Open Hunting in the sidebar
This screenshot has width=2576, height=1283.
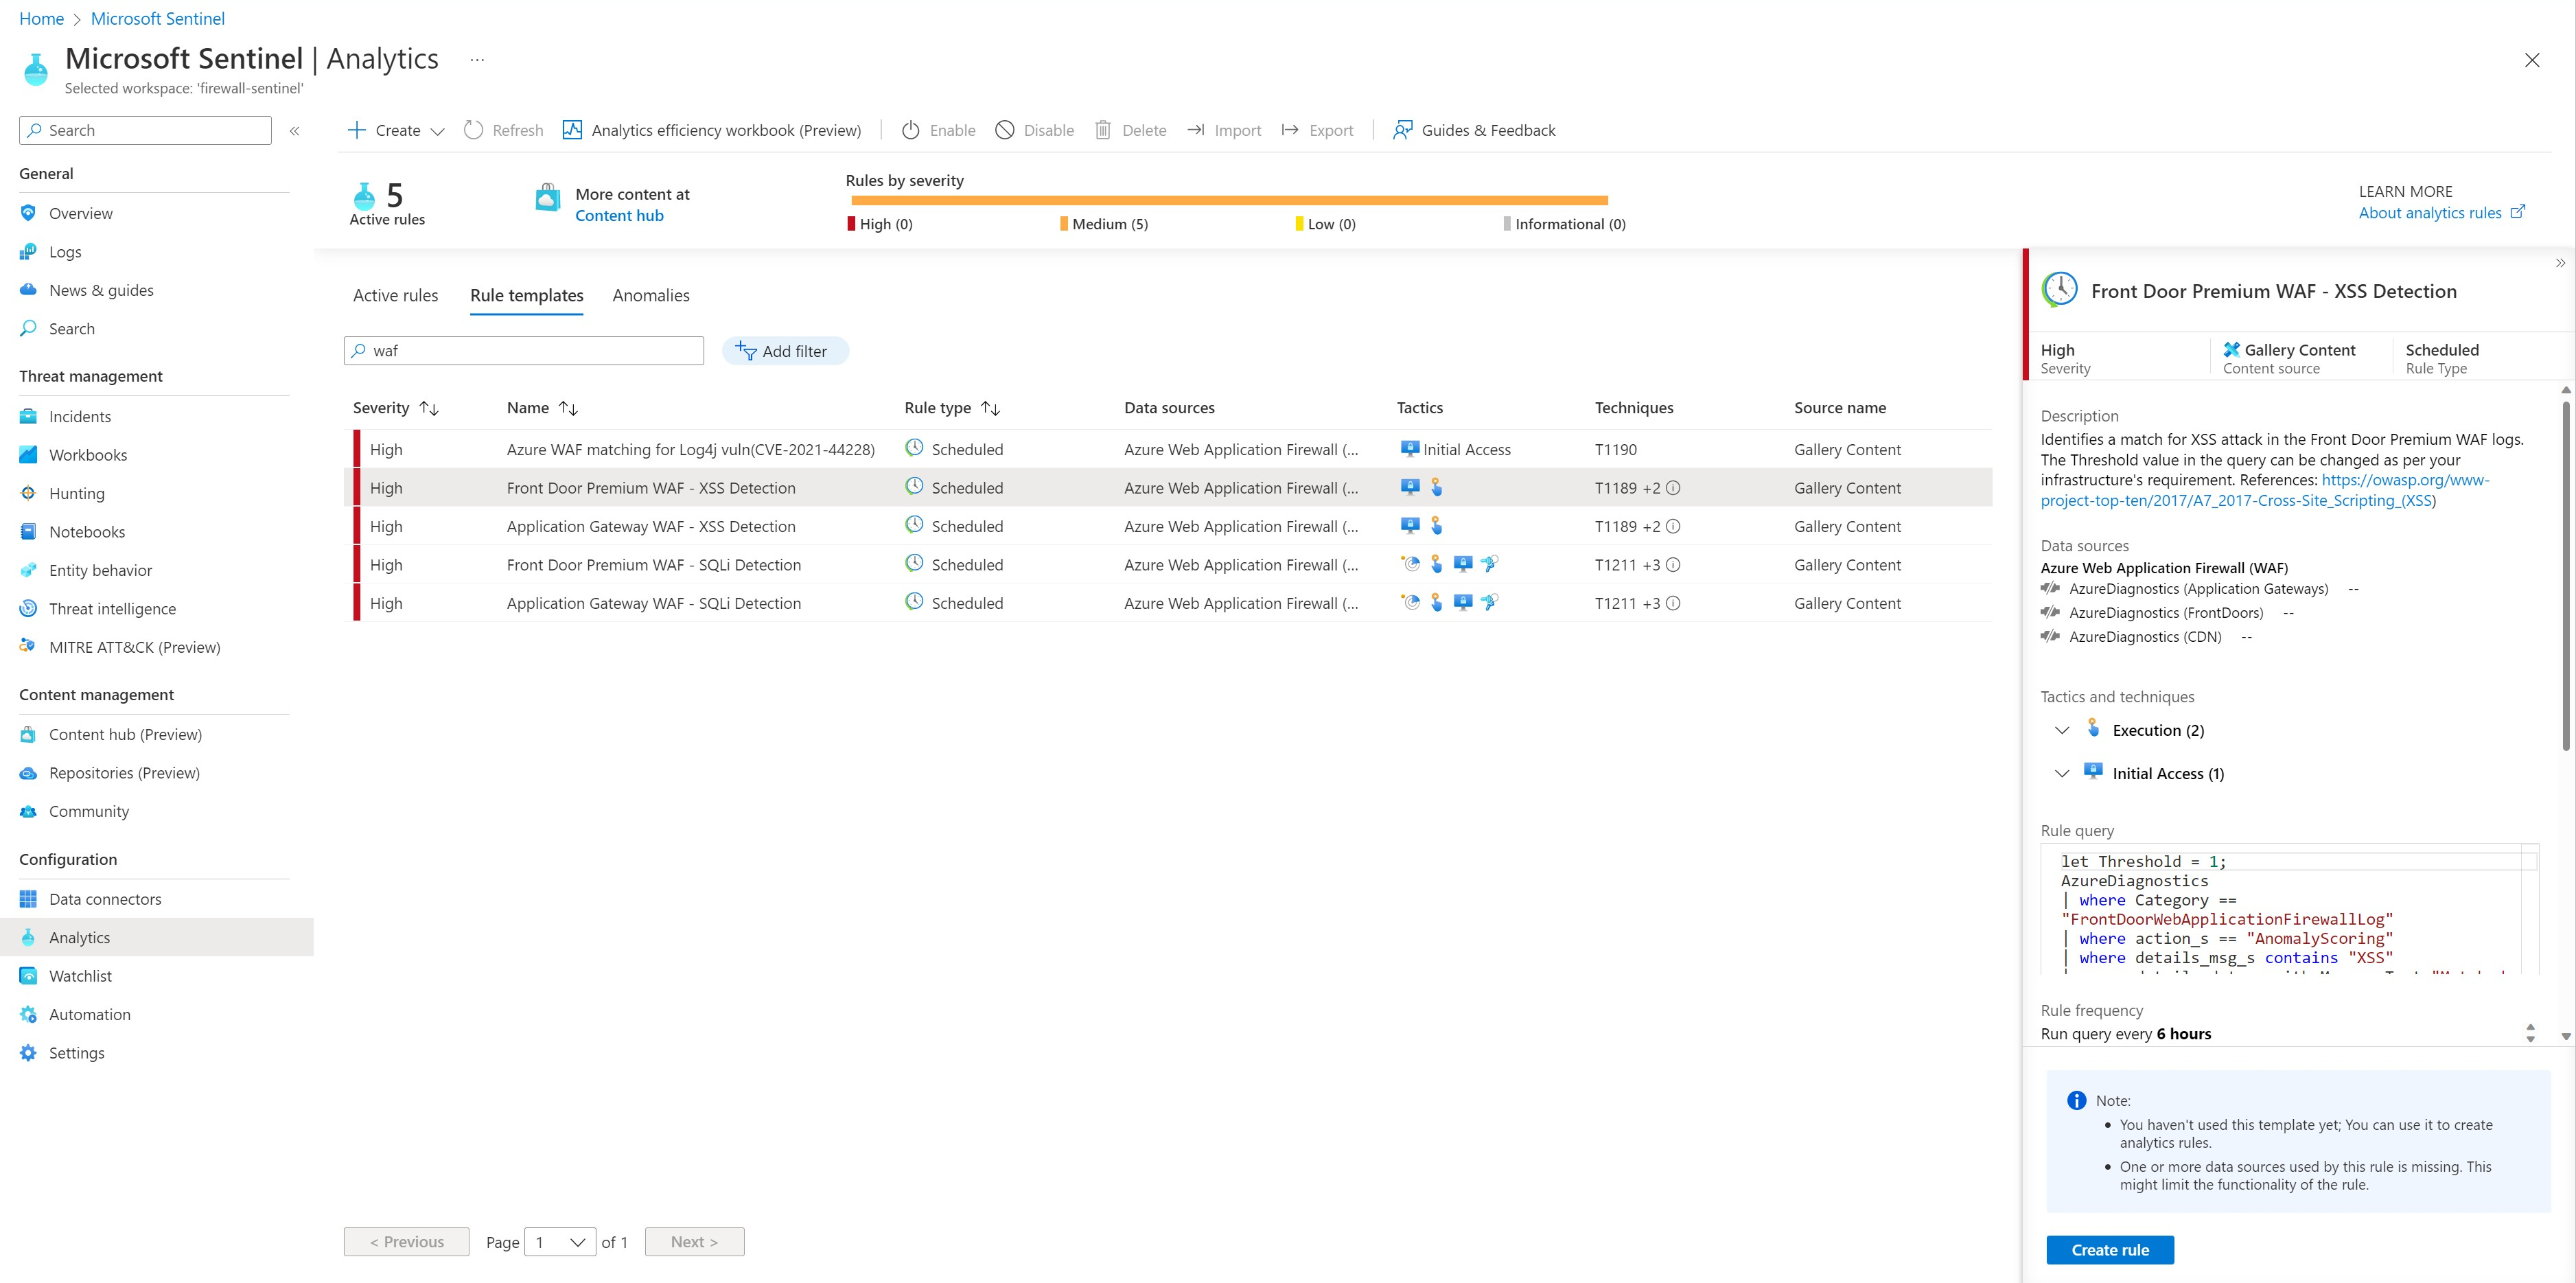pos(77,493)
